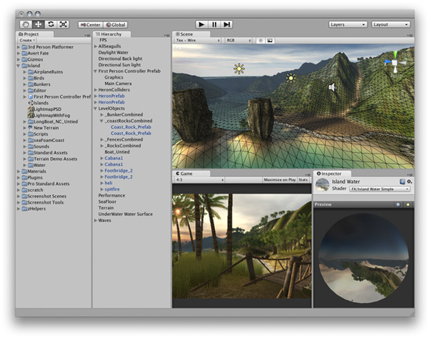Image resolution: width=430 pixels, height=338 pixels.
Task: Toggle scene skybox image overlay icon
Action: [270, 41]
